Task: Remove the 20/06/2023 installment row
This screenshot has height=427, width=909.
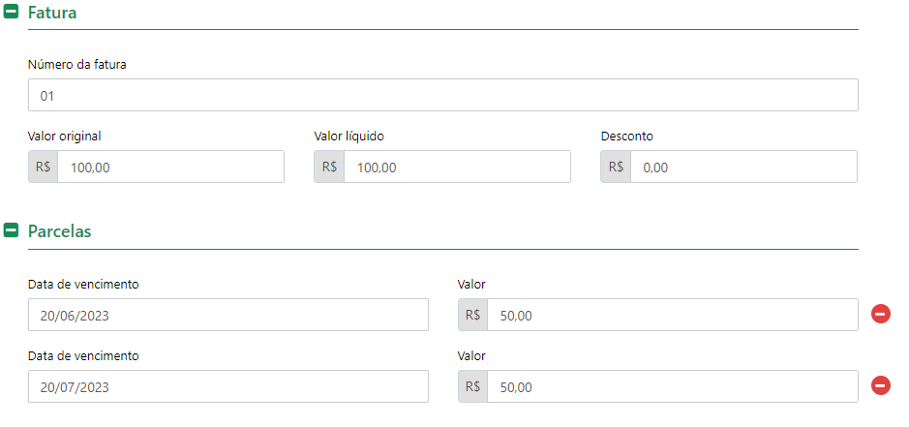Action: (881, 315)
